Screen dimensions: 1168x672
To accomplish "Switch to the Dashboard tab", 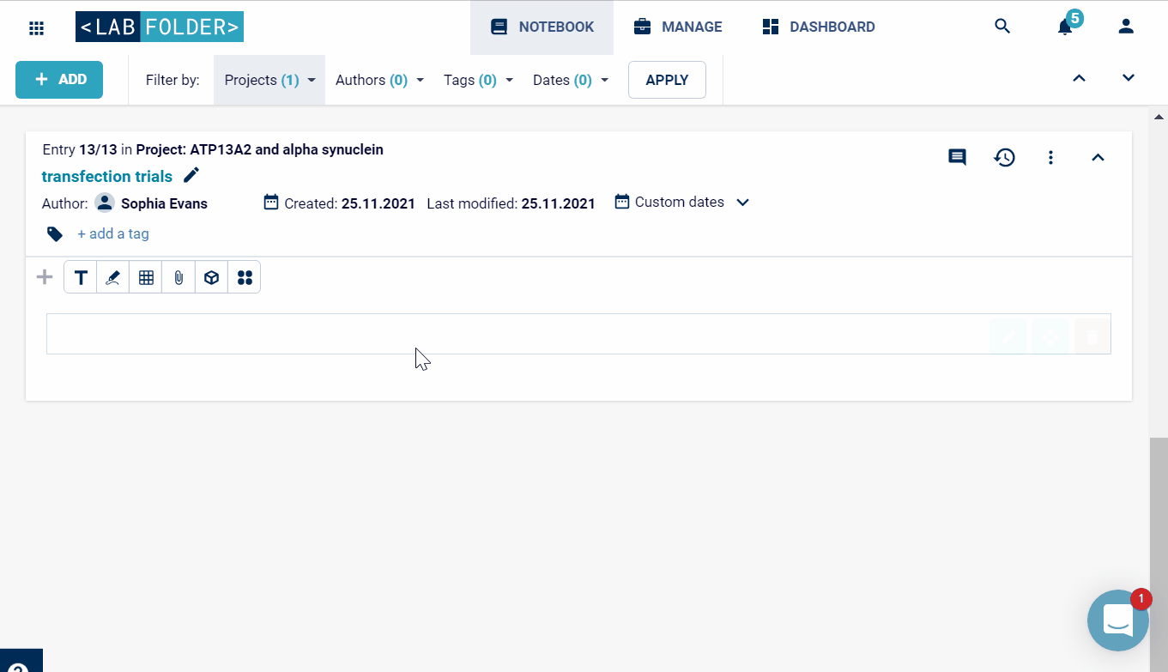I will (819, 27).
